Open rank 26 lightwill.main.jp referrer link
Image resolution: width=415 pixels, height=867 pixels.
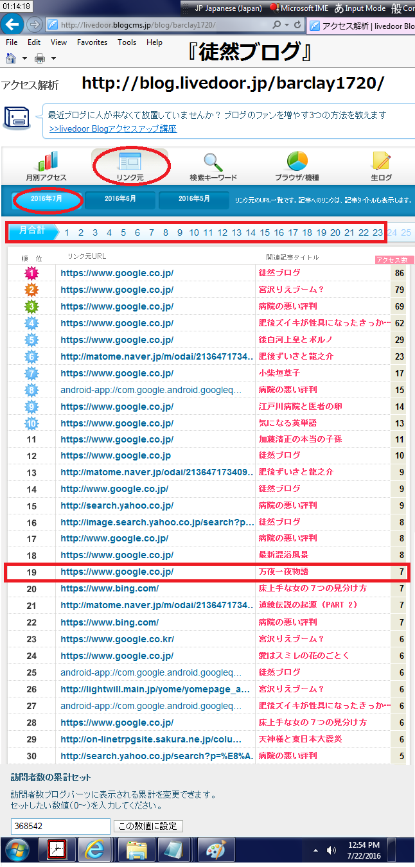[155, 689]
